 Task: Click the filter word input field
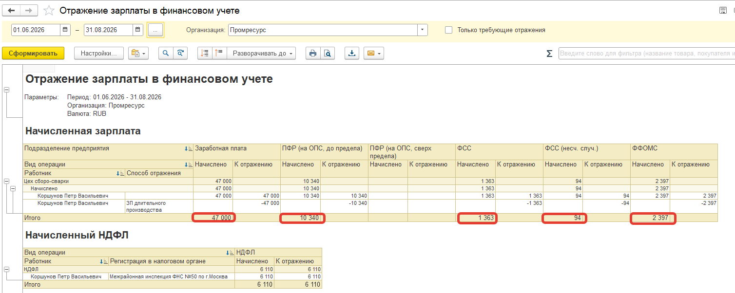click(646, 53)
